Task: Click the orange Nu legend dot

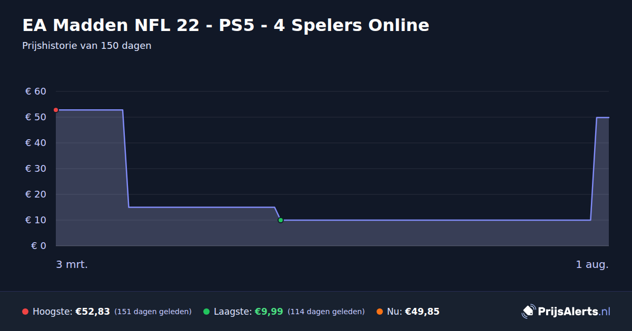Action: point(380,312)
